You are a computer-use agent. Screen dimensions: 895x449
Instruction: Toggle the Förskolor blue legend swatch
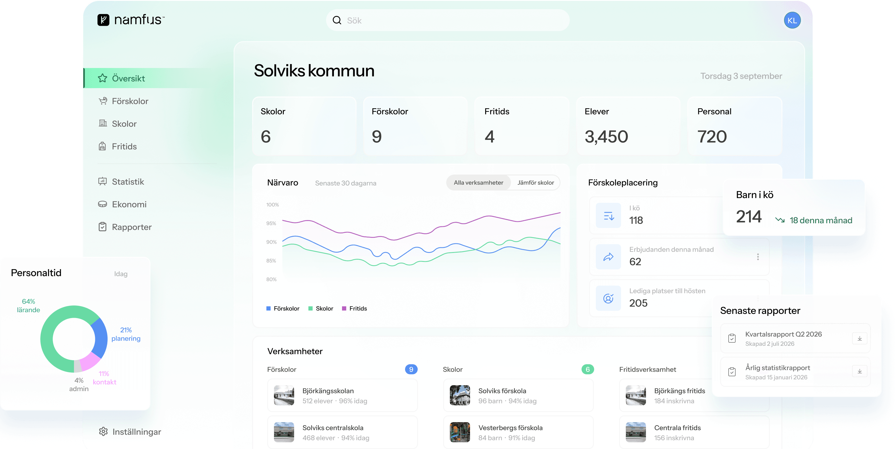click(268, 309)
